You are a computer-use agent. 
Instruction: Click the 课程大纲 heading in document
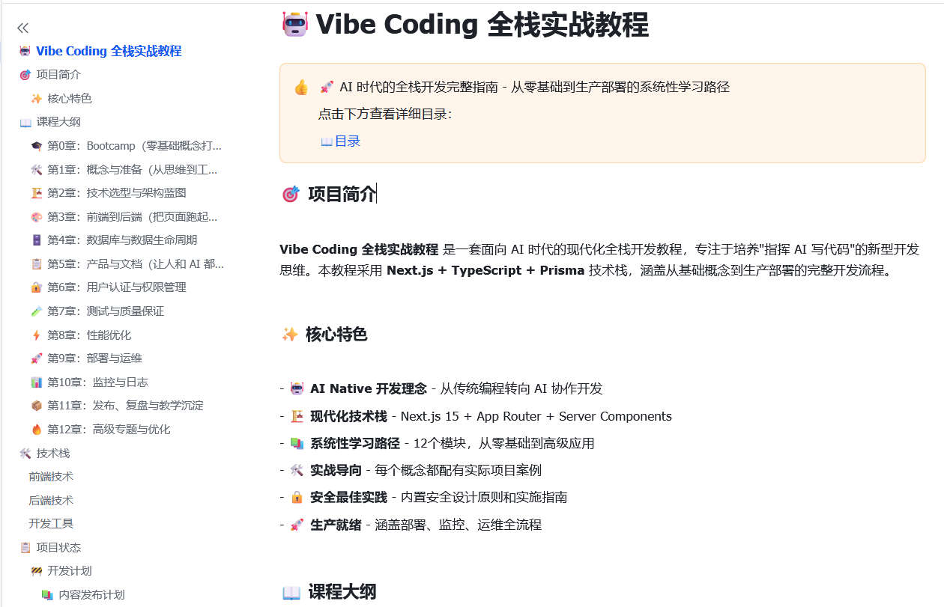pos(342,593)
